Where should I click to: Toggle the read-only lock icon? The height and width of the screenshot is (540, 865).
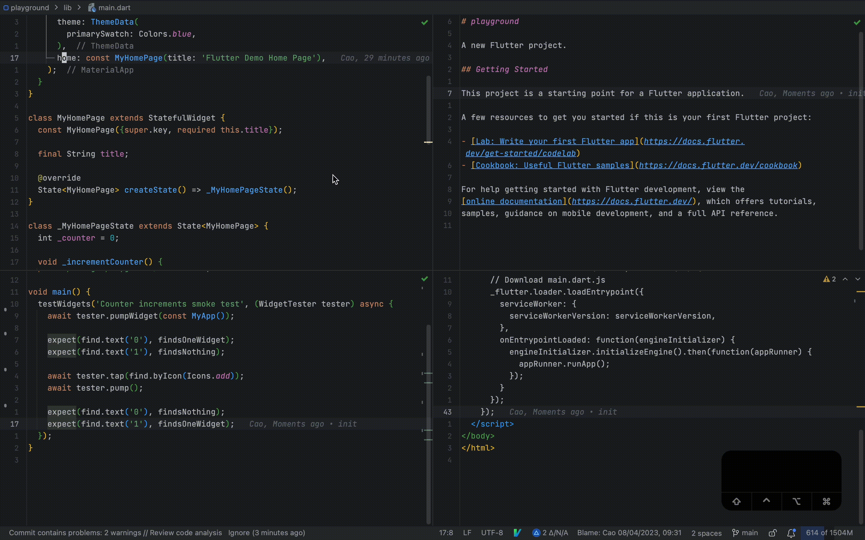[773, 533]
